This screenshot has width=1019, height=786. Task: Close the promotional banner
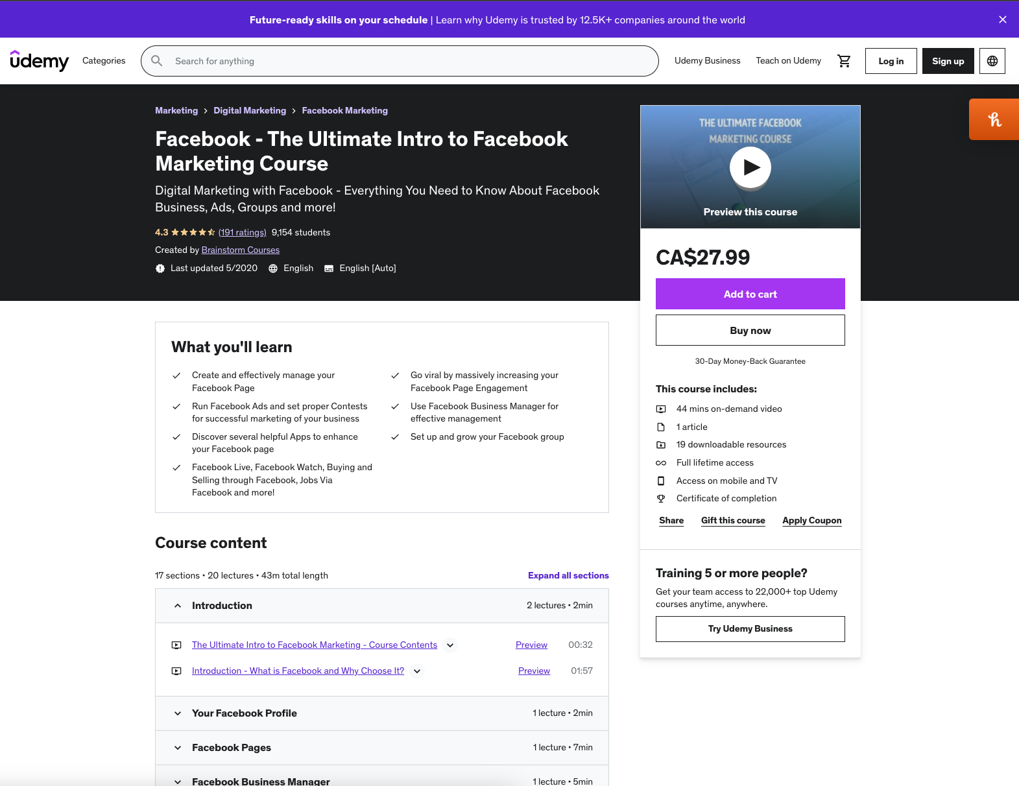(x=1002, y=19)
